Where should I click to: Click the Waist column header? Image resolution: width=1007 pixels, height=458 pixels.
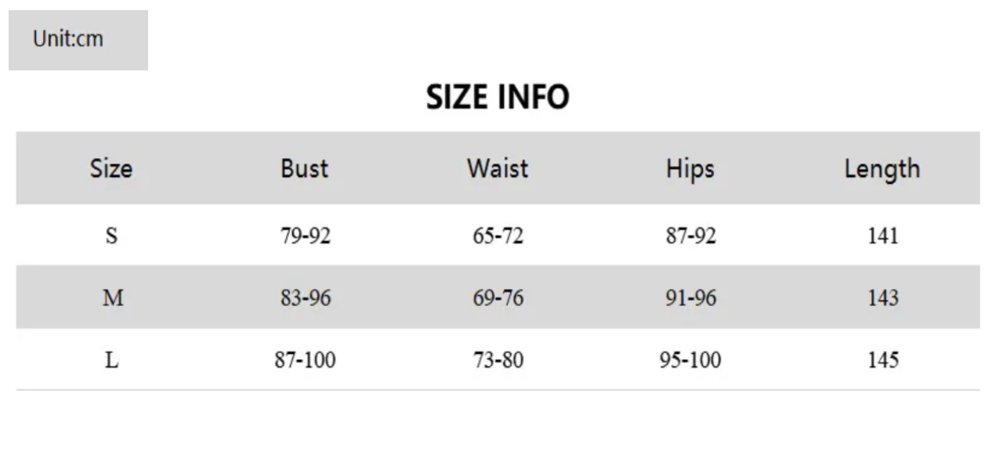498,168
